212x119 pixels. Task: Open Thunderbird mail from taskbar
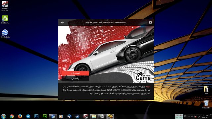pos(69,116)
